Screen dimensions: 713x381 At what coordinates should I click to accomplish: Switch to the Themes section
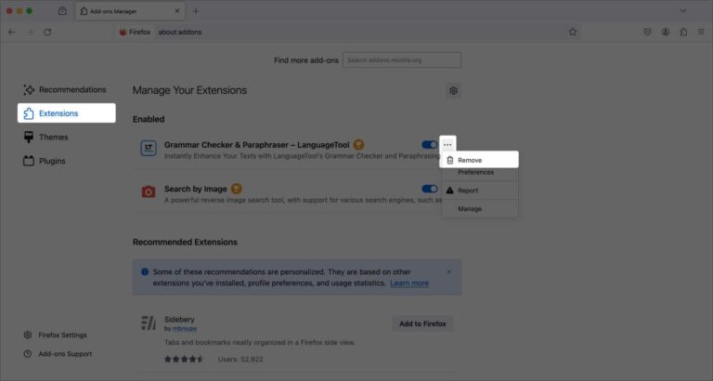(53, 137)
